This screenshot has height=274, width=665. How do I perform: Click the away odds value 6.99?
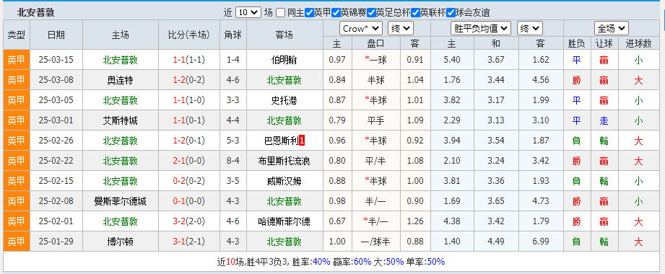[540, 242]
